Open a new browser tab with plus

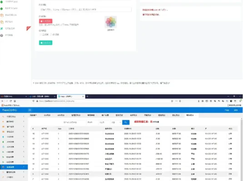click(87, 96)
